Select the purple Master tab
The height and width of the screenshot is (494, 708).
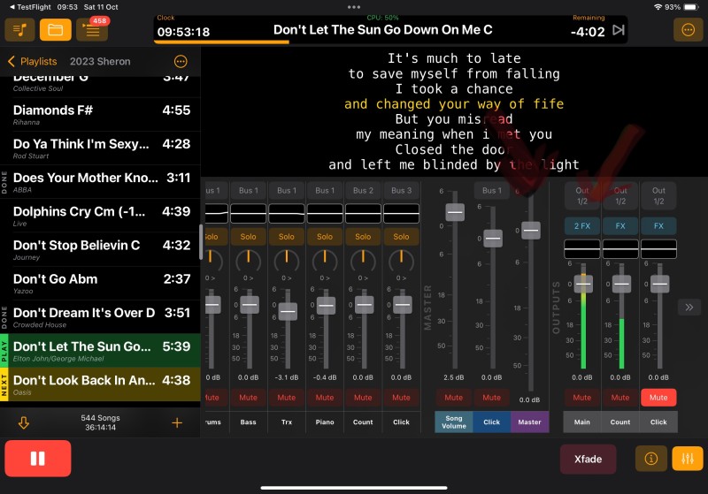pos(529,422)
